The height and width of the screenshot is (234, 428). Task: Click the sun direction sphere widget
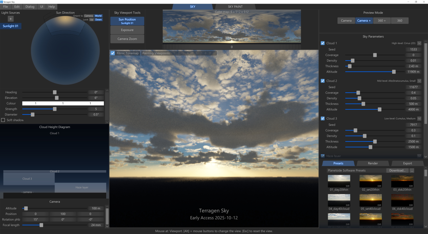pyautogui.click(x=65, y=50)
